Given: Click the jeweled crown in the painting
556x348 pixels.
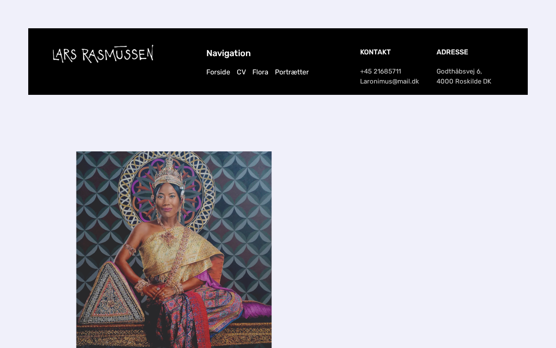Looking at the screenshot, I should [169, 172].
